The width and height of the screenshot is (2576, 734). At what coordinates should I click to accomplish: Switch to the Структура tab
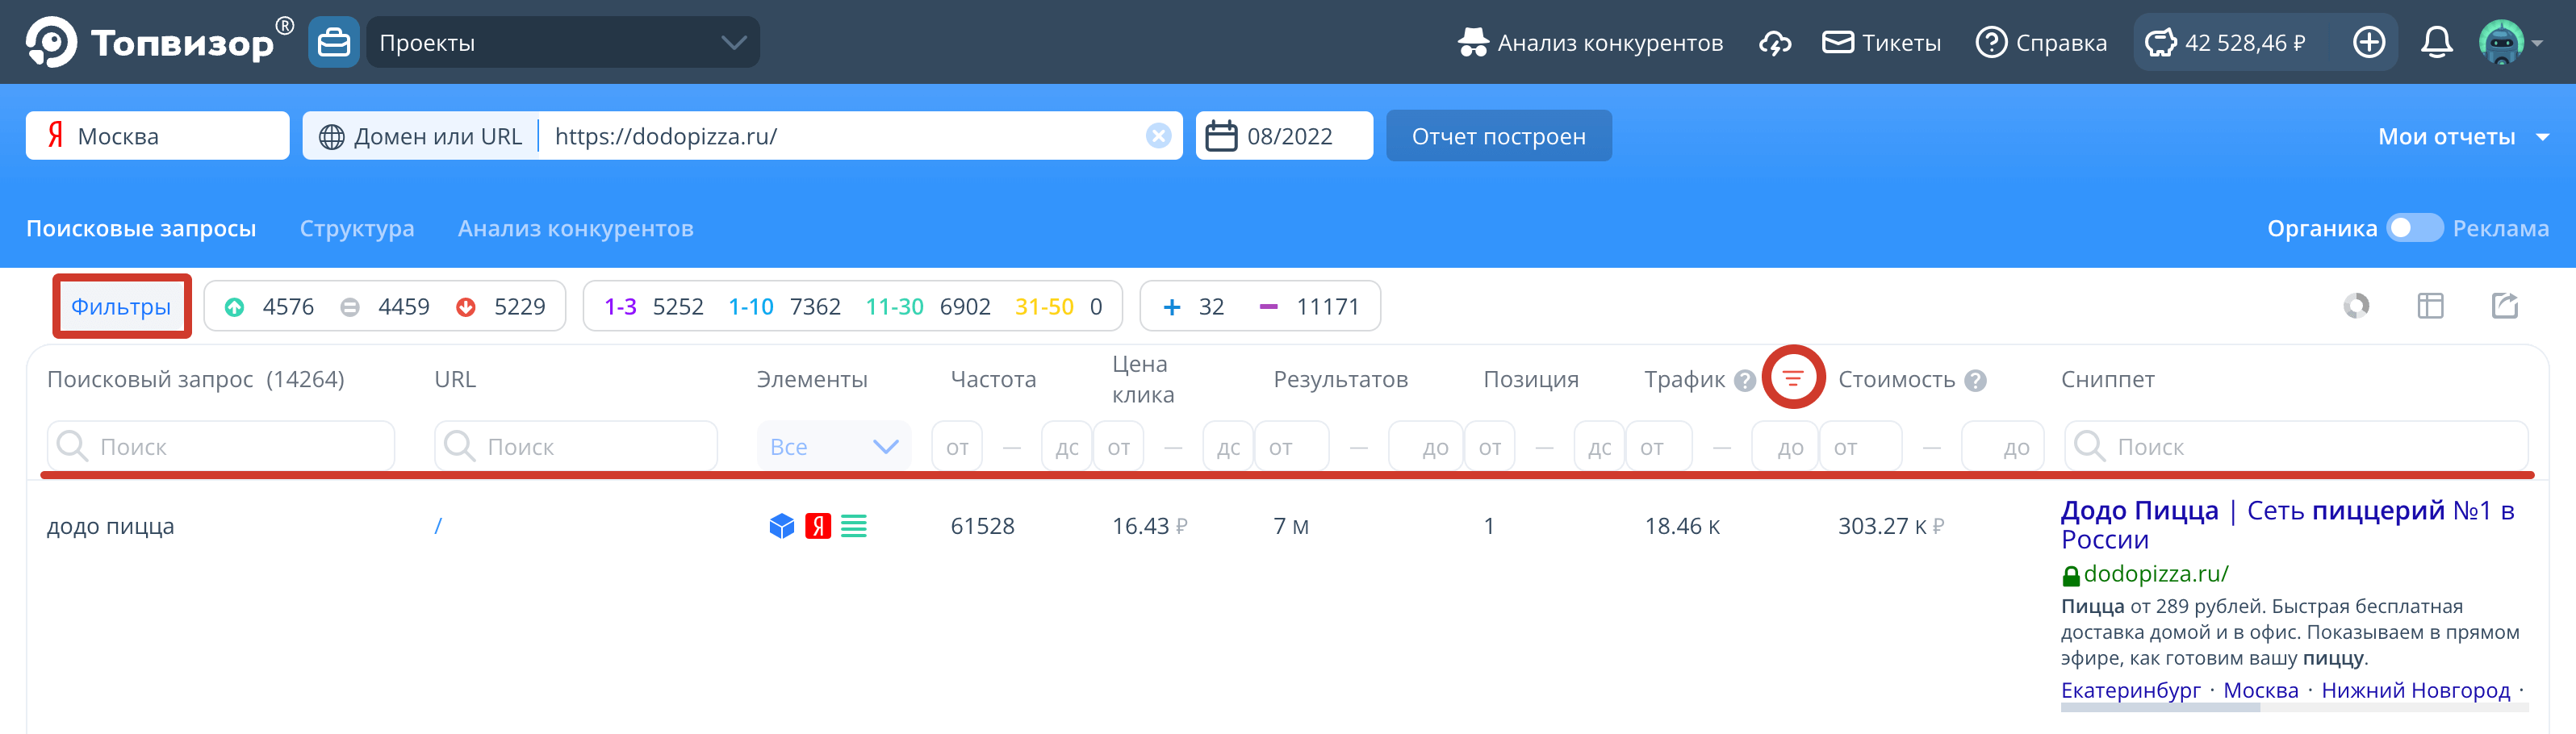[357, 228]
